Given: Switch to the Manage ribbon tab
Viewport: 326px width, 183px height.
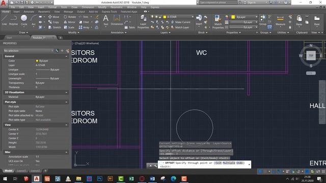Looking at the screenshot, I should coord(68,12).
